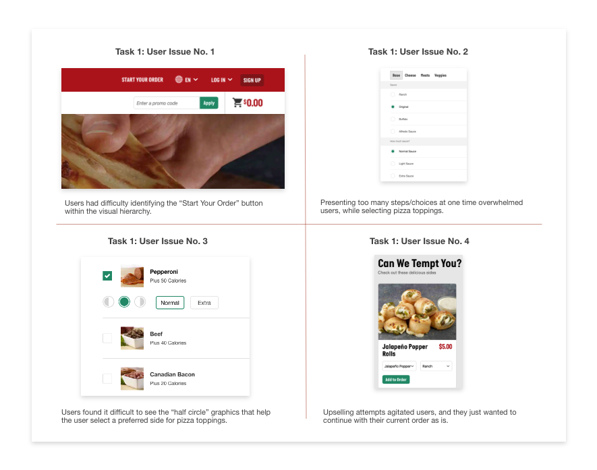This screenshot has height=470, width=597.
Task: Select left-half pizza topping circle
Action: (109, 302)
